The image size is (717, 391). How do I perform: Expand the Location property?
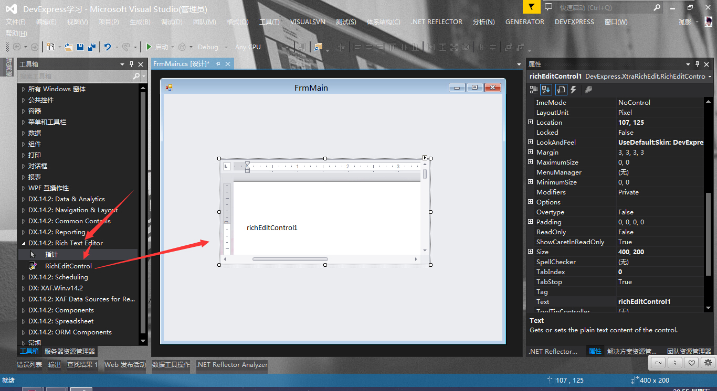[x=531, y=122]
